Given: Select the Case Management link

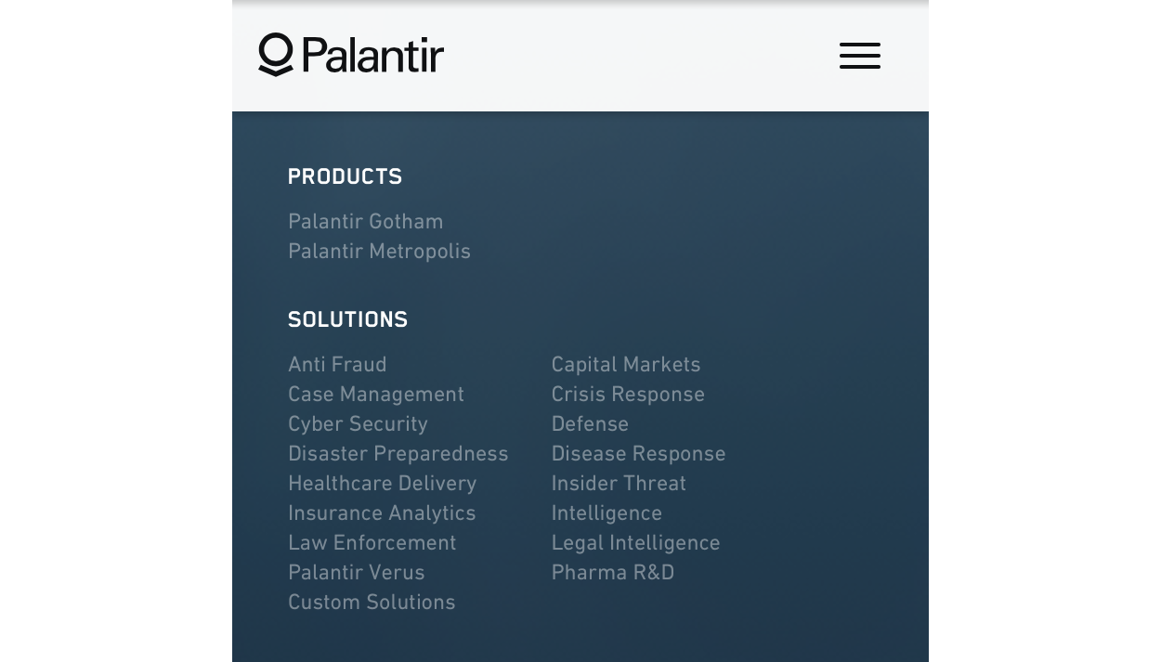Looking at the screenshot, I should click(375, 395).
